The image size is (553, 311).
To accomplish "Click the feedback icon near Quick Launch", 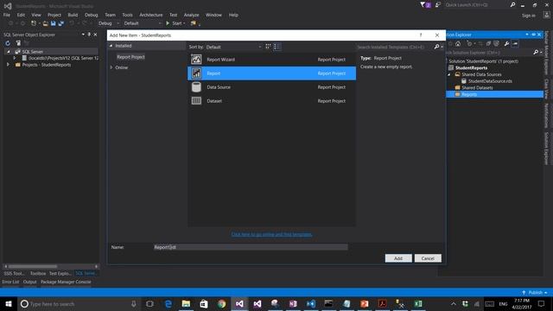I will point(438,5).
